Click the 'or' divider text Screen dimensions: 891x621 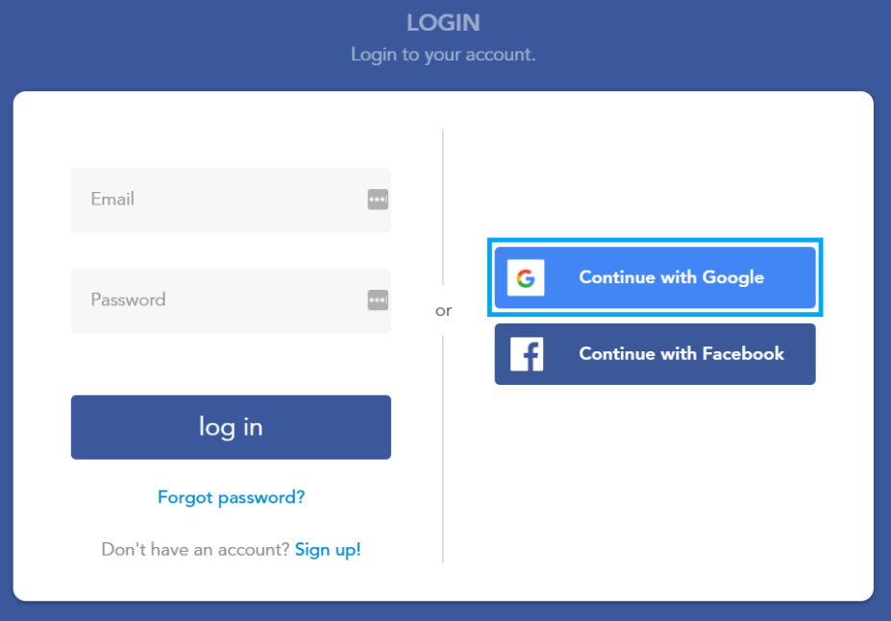(444, 311)
